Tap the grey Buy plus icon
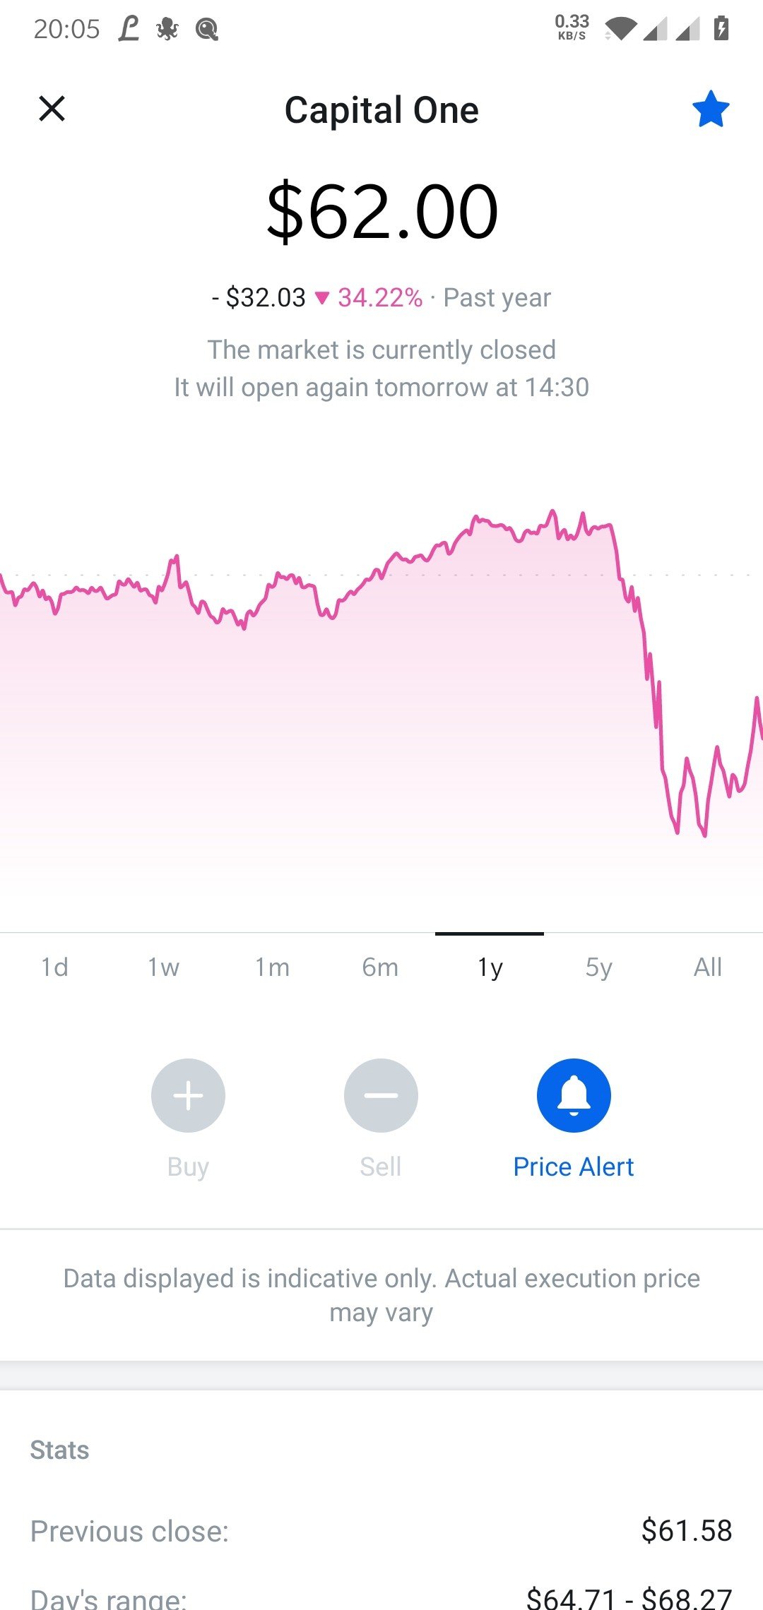 (188, 1095)
